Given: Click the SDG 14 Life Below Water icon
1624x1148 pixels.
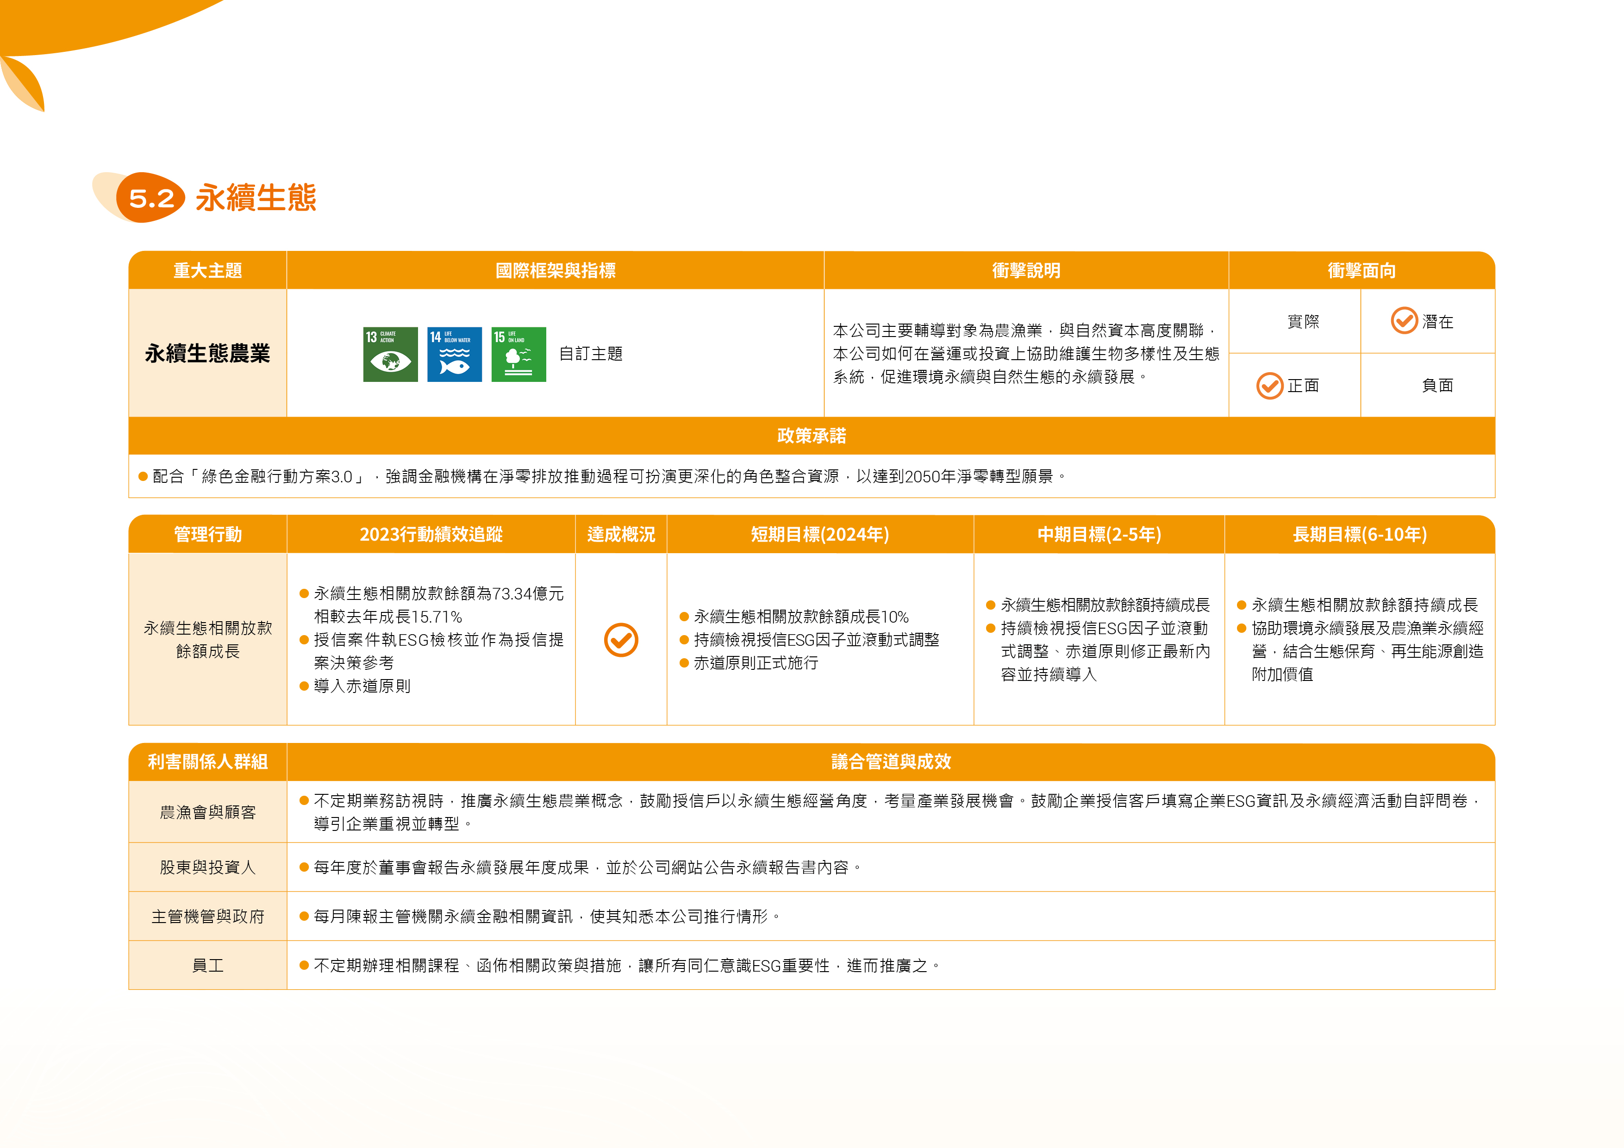Looking at the screenshot, I should click(454, 355).
